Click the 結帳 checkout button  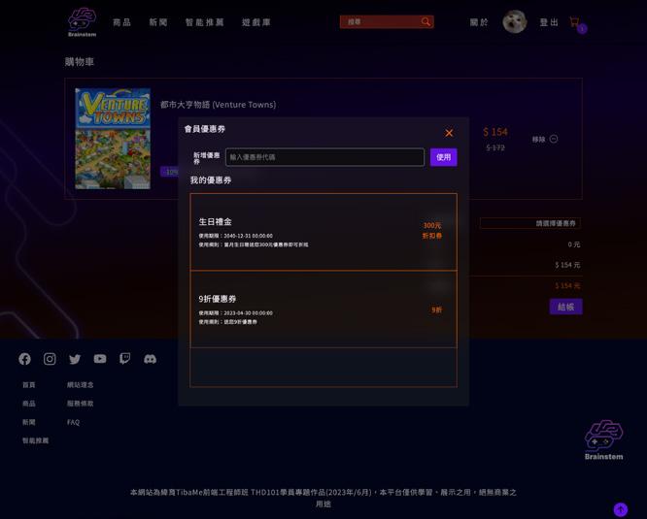pos(565,307)
